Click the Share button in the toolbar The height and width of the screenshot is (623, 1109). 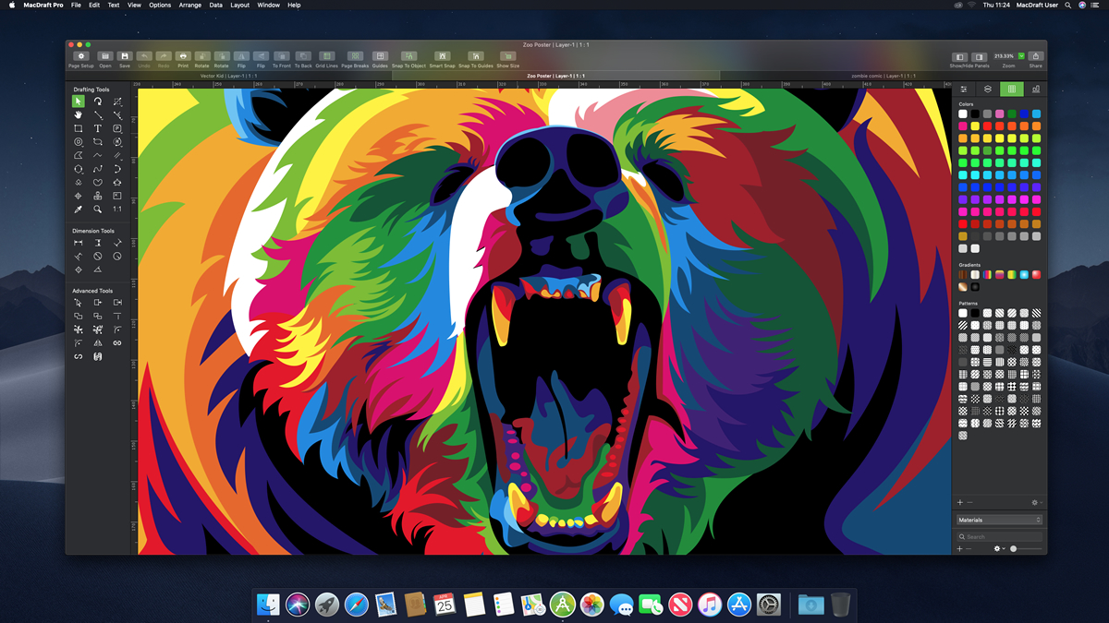[1037, 55]
